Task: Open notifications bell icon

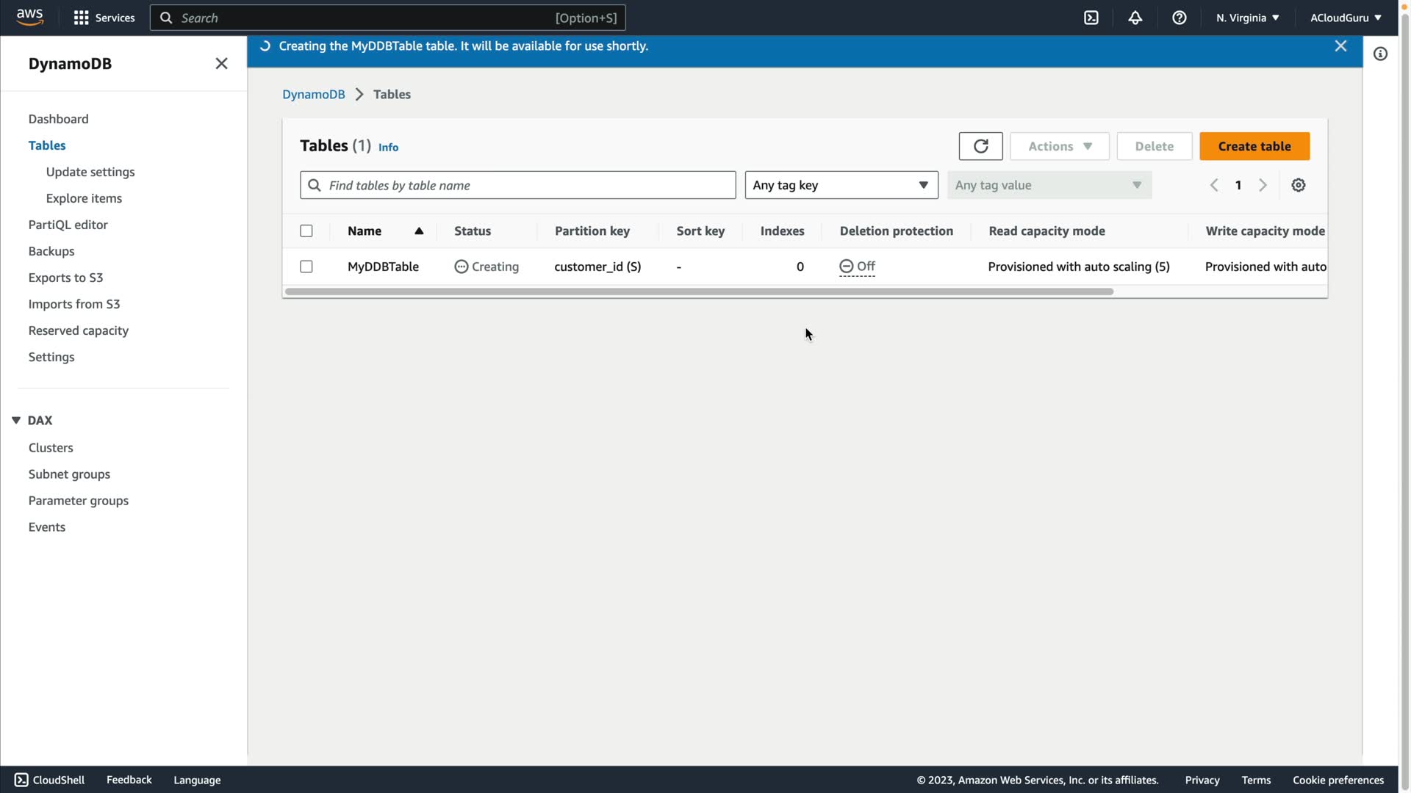Action: click(x=1135, y=18)
